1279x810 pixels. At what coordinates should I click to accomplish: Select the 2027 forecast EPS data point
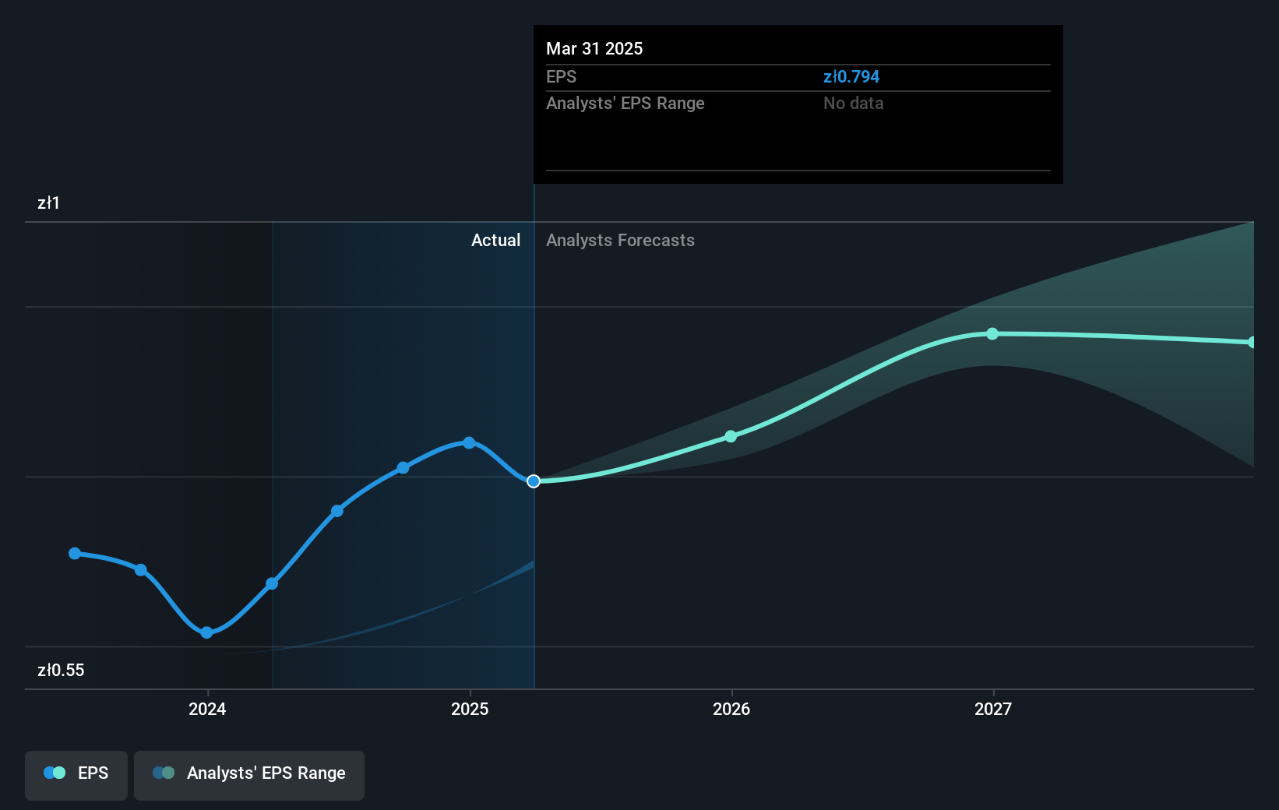coord(992,334)
